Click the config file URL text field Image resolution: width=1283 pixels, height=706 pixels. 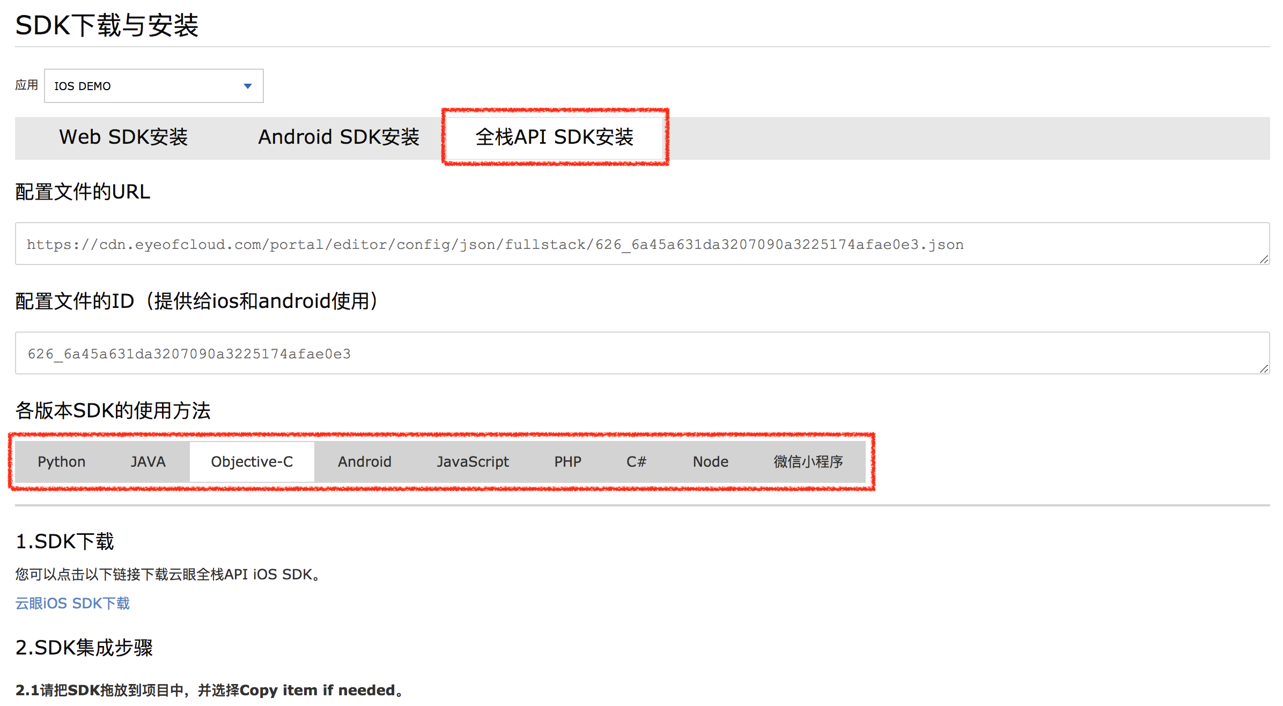[x=642, y=244]
